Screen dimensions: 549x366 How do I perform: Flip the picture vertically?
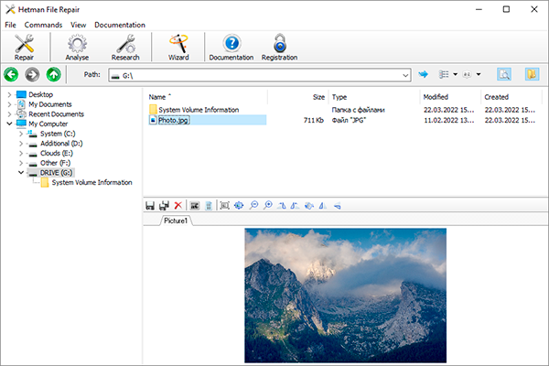337,206
